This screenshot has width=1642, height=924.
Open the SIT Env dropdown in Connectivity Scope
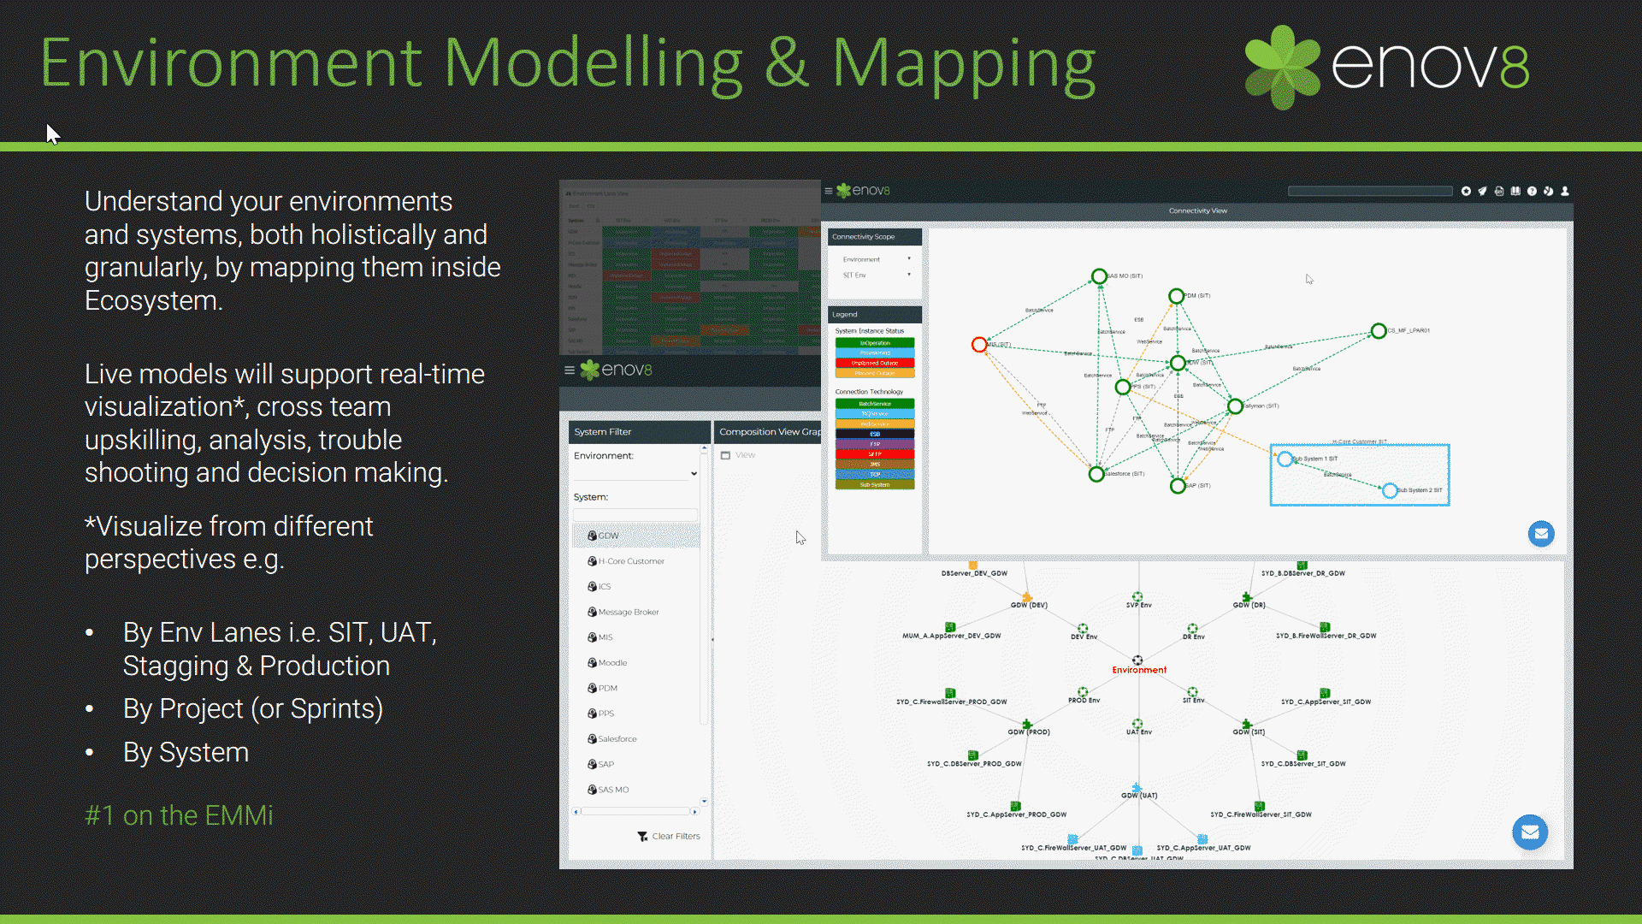[x=876, y=275]
